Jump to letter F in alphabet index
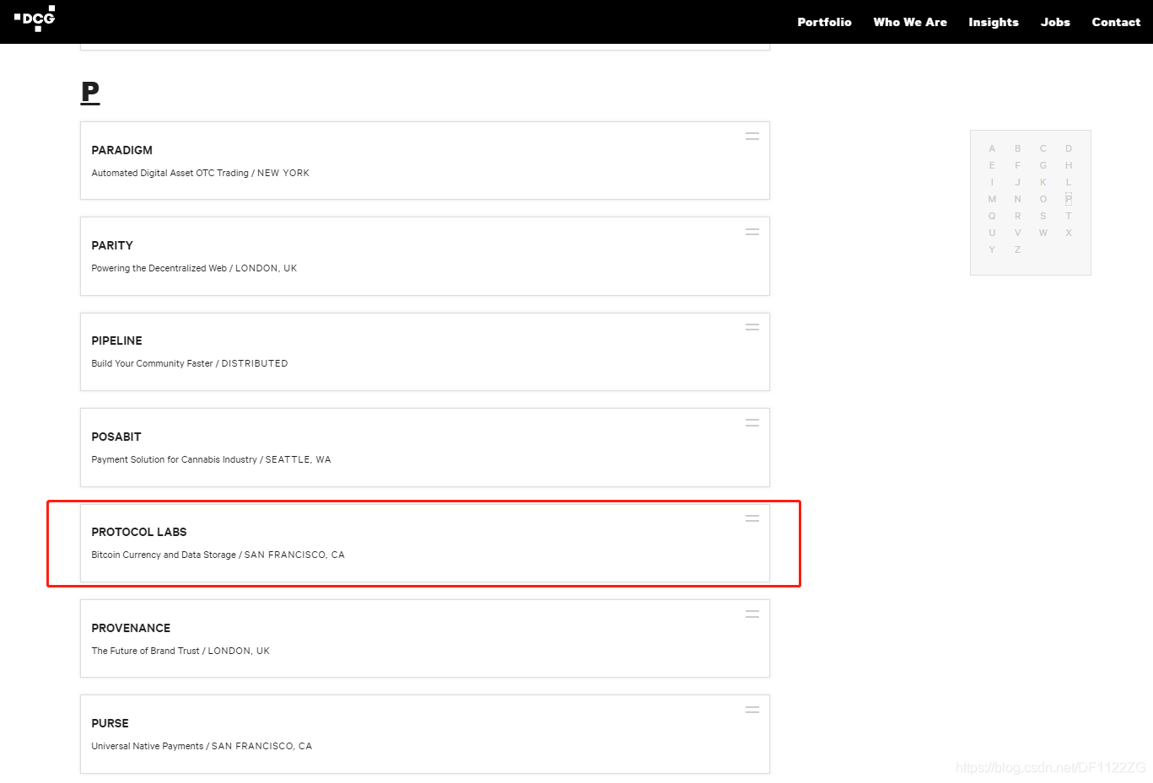Screen dimensions: 1153x783 click(x=1017, y=165)
